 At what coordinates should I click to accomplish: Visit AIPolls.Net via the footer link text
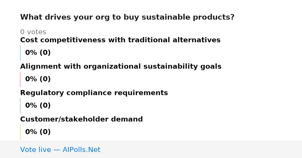pos(81,150)
